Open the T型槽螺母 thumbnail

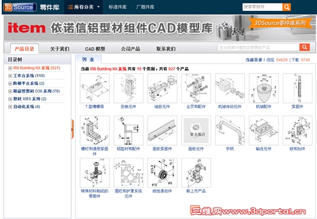coord(95,88)
